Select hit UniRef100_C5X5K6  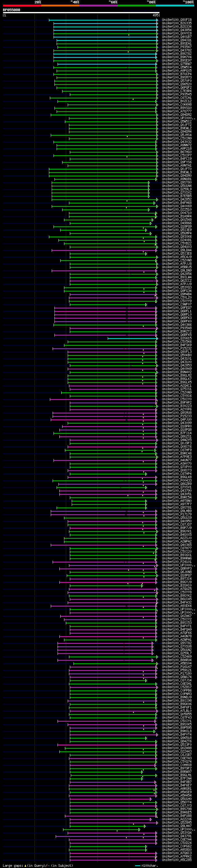[x=176, y=342]
